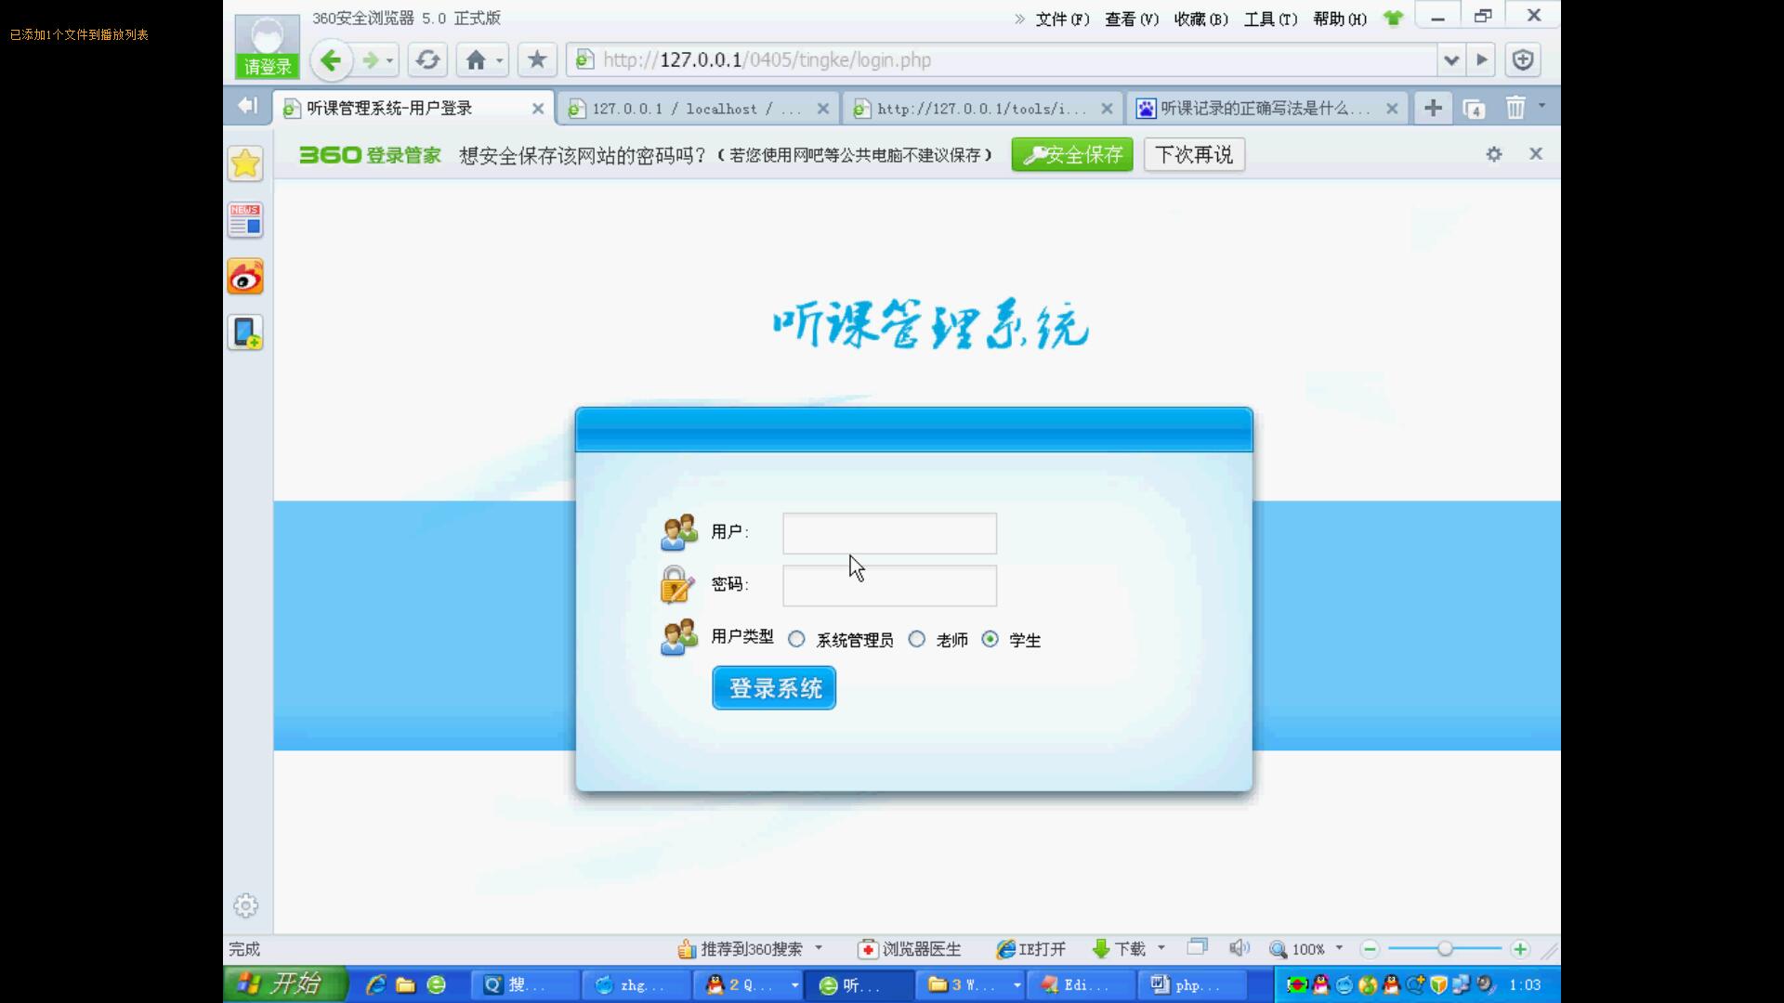Open the favorites star in the sidebar

coord(245,164)
